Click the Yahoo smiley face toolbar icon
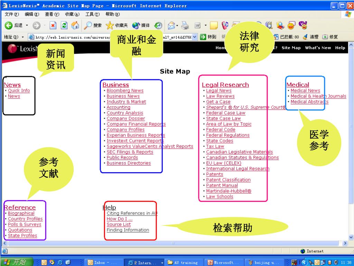 (291, 25)
